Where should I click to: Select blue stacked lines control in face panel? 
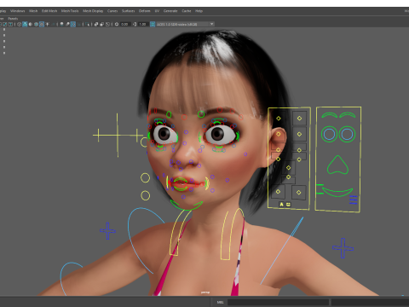click(353, 200)
